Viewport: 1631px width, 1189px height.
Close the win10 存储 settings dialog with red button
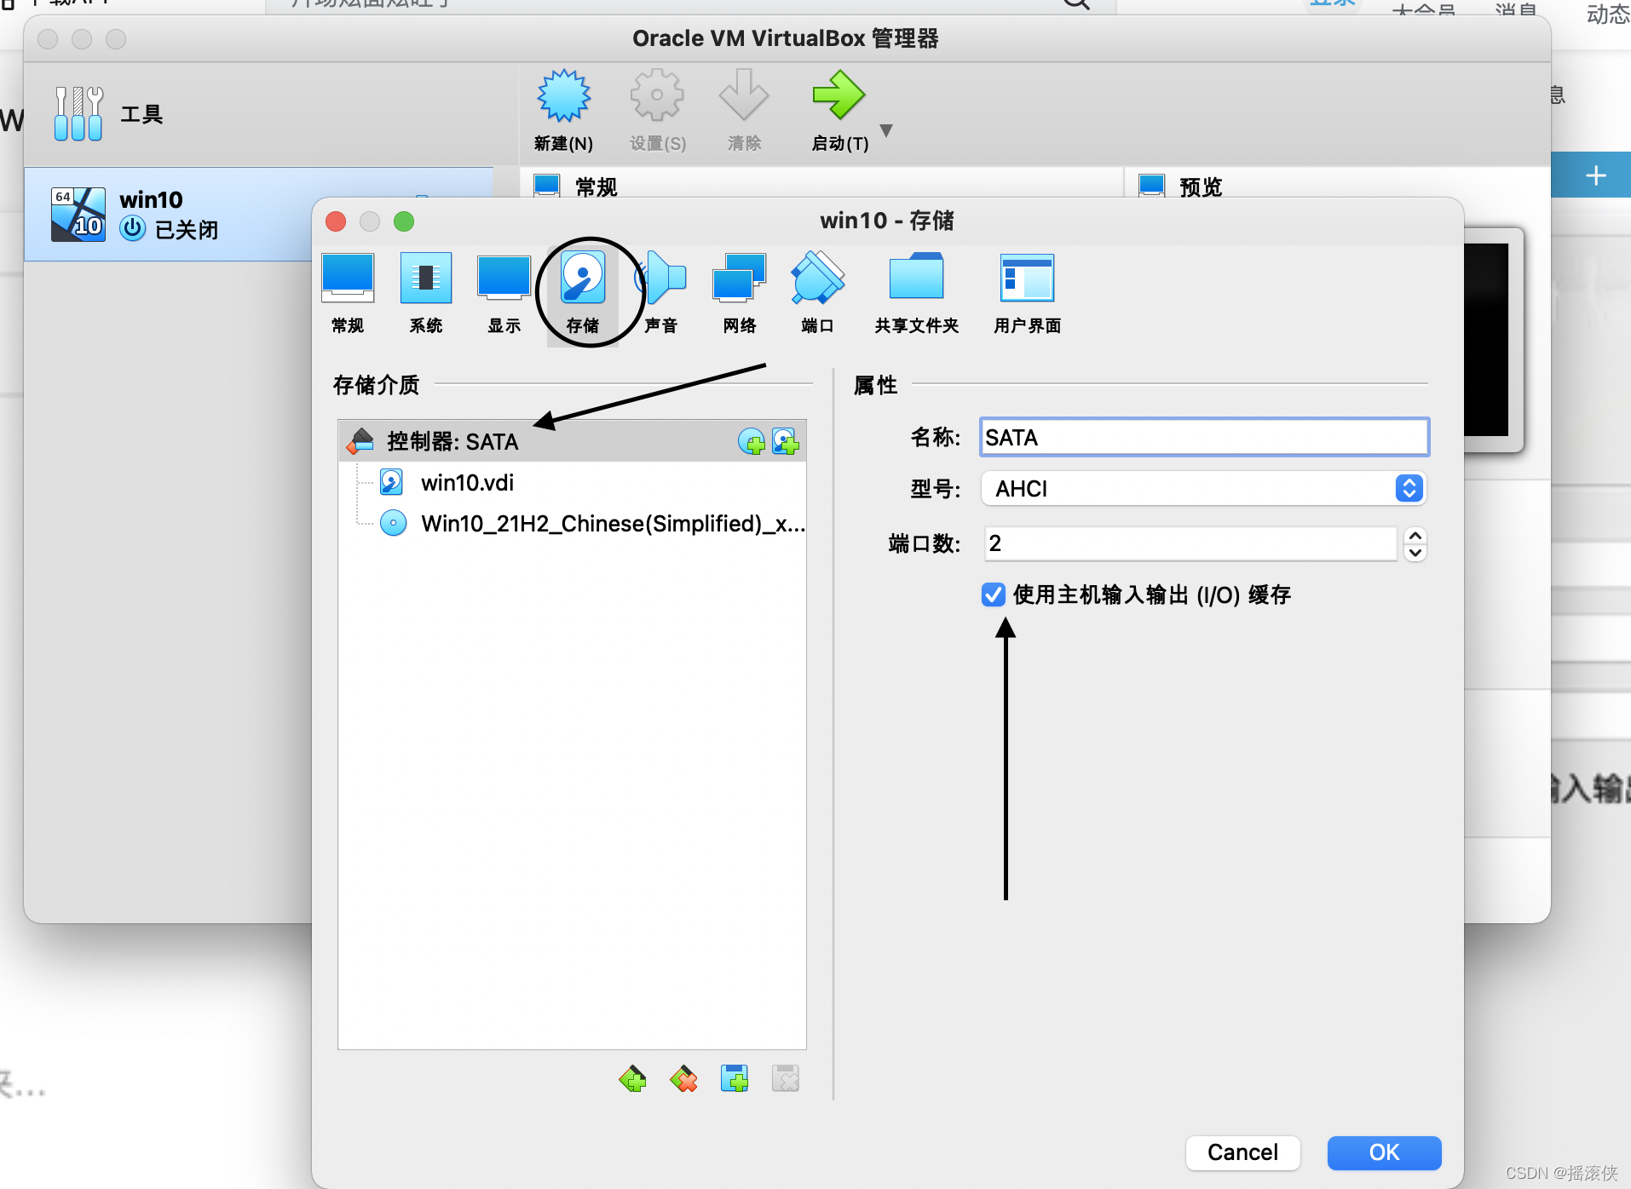[x=336, y=221]
